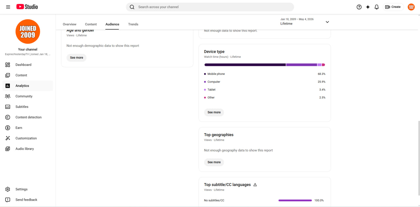Click the Create button

(x=393, y=7)
